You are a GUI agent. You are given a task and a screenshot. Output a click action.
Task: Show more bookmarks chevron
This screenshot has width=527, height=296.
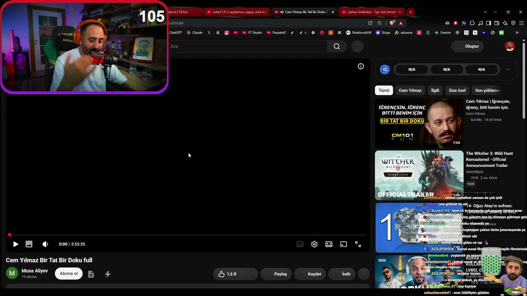pos(517,32)
